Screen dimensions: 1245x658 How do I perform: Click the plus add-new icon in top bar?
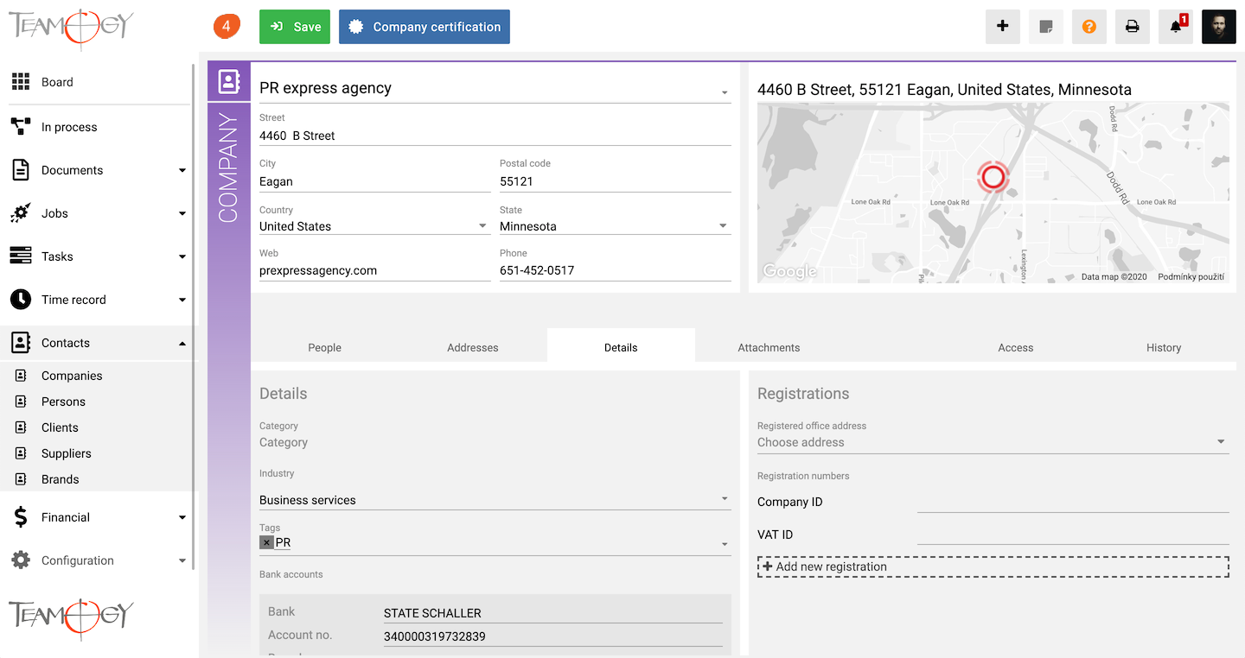coord(1003,27)
